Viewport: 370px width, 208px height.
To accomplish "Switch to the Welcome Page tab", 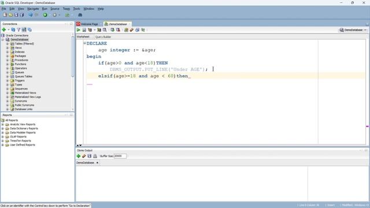I will coord(90,24).
